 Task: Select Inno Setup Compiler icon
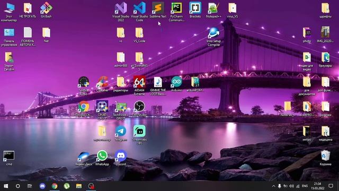(x=214, y=33)
